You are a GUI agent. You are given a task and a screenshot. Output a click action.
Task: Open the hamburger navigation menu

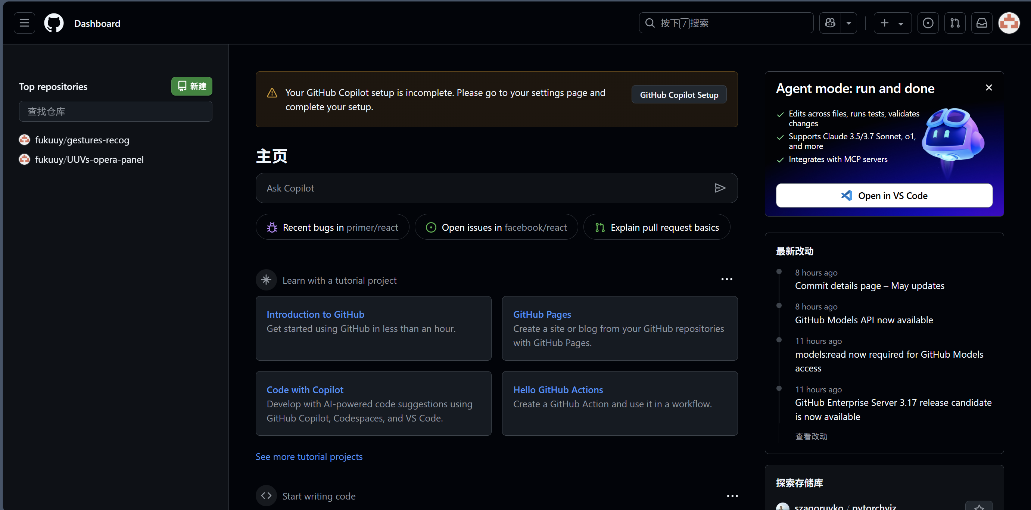(x=24, y=23)
